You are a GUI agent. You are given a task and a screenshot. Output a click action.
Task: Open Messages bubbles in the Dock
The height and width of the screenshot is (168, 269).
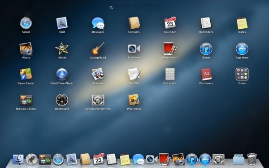138,159
